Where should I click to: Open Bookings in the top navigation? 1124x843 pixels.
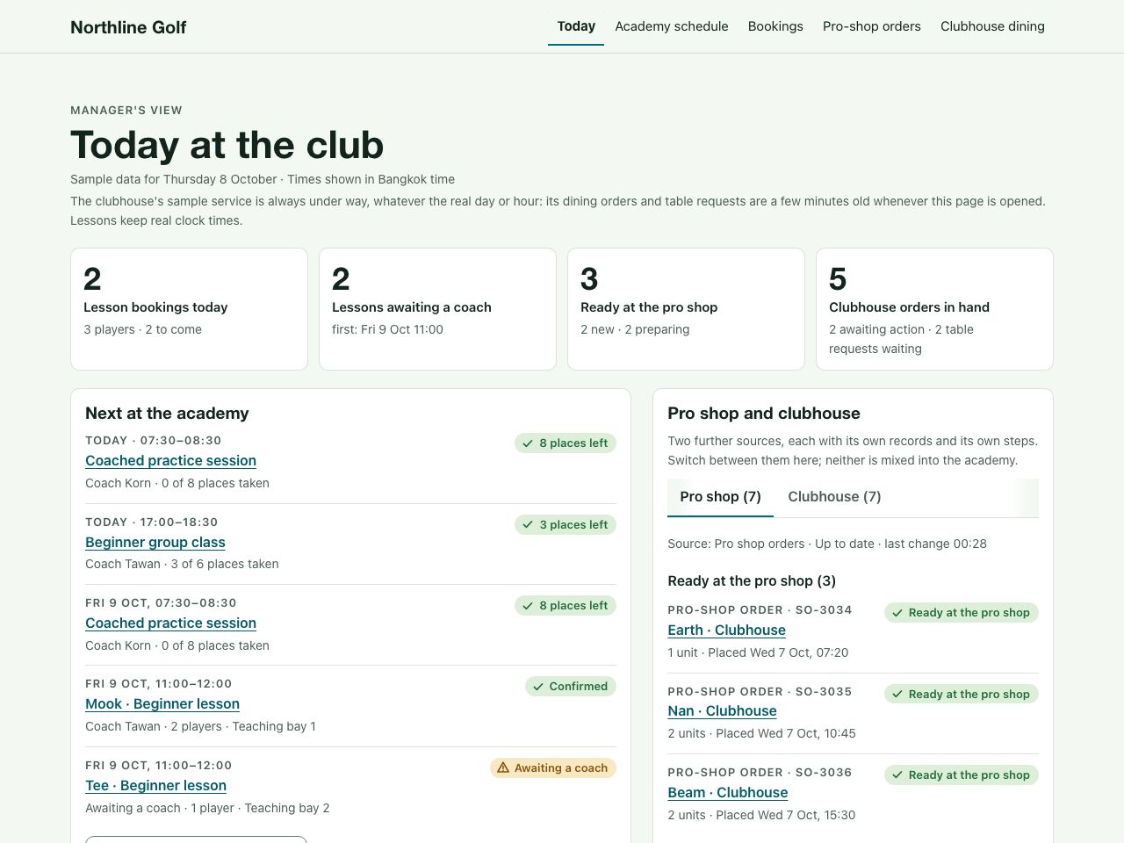pyautogui.click(x=775, y=26)
